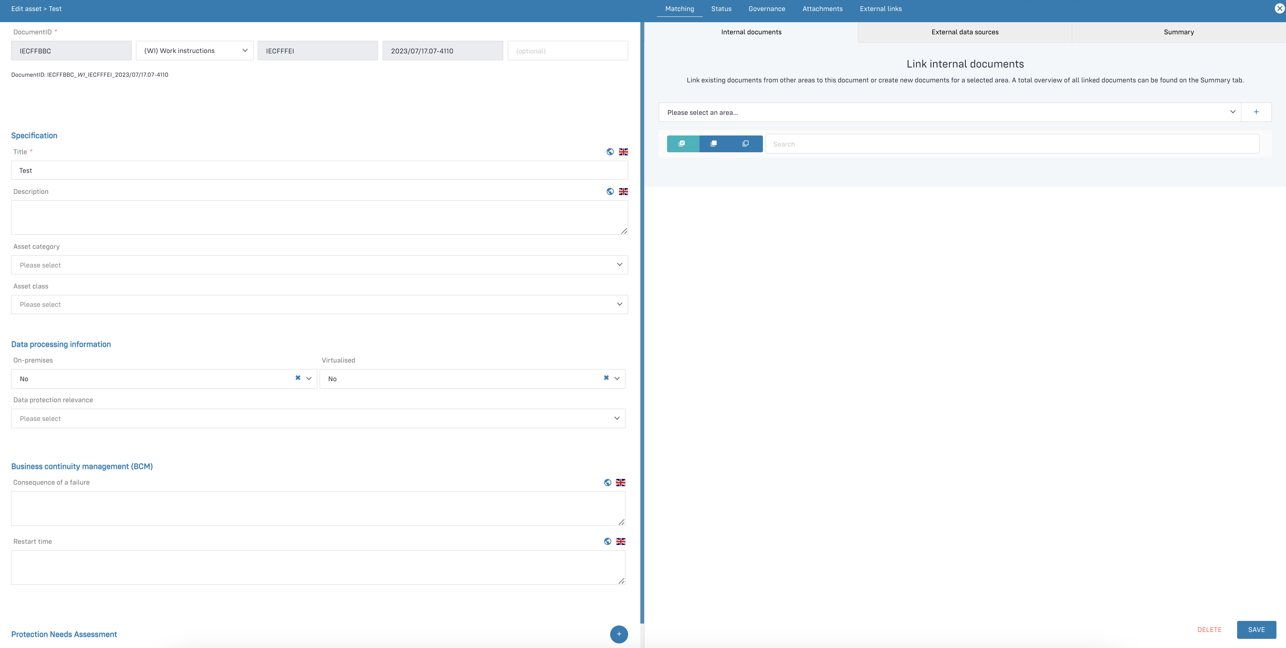1286x648 pixels.
Task: Open the Work instructions document type dropdown
Action: pos(194,51)
